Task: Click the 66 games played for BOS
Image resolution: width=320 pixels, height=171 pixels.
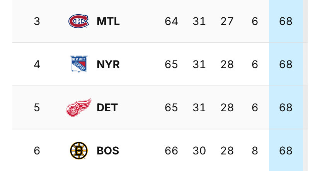Action: [x=172, y=151]
